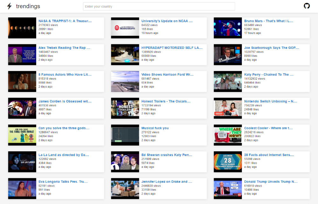Open 'Ed Sheeran crashes Katy Perr....' link
The width and height of the screenshot is (318, 204).
pyautogui.click(x=167, y=155)
